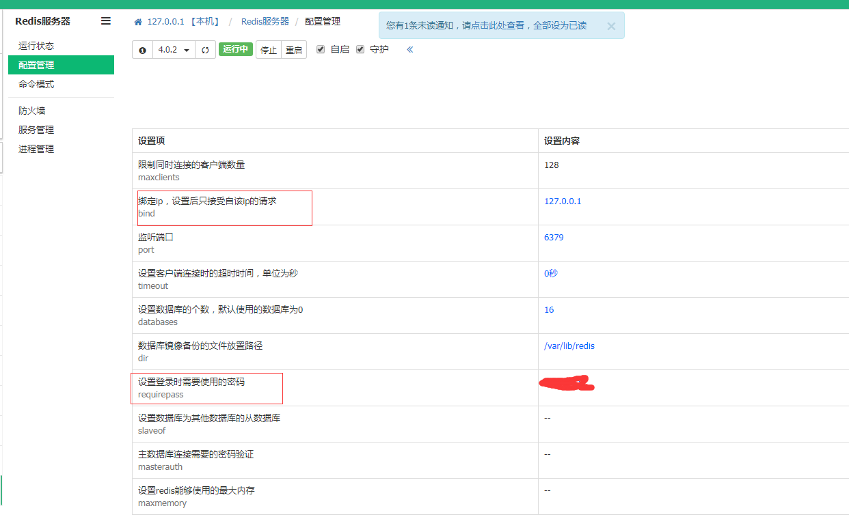Edit the databases value 16
This screenshot has height=519, width=849.
(549, 310)
